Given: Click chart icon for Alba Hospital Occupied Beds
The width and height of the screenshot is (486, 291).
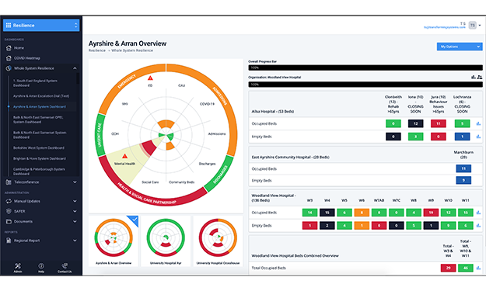Looking at the screenshot, I should [x=478, y=123].
